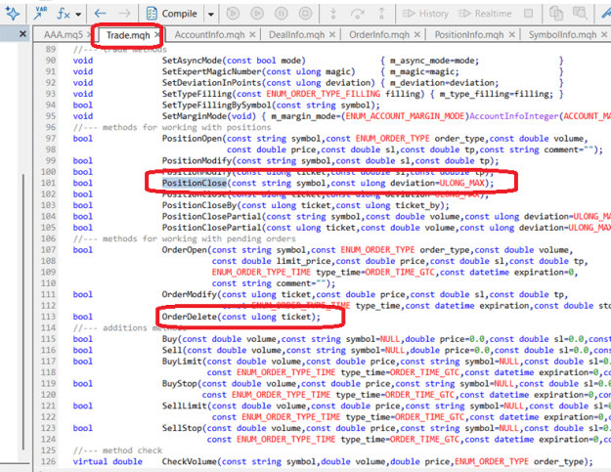Image resolution: width=611 pixels, height=472 pixels.
Task: Click SetTypeFillingBySymbol on line 94
Action: tap(216, 106)
